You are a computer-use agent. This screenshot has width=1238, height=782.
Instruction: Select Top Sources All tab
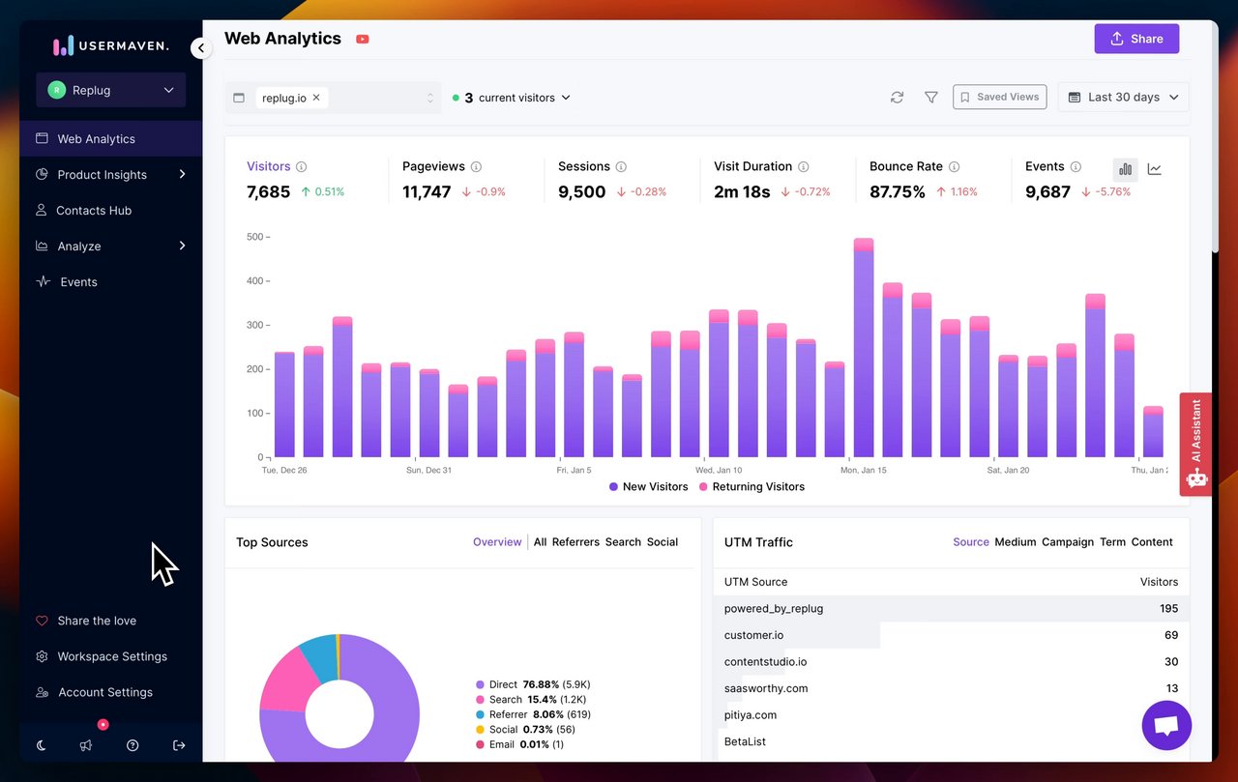coord(540,542)
